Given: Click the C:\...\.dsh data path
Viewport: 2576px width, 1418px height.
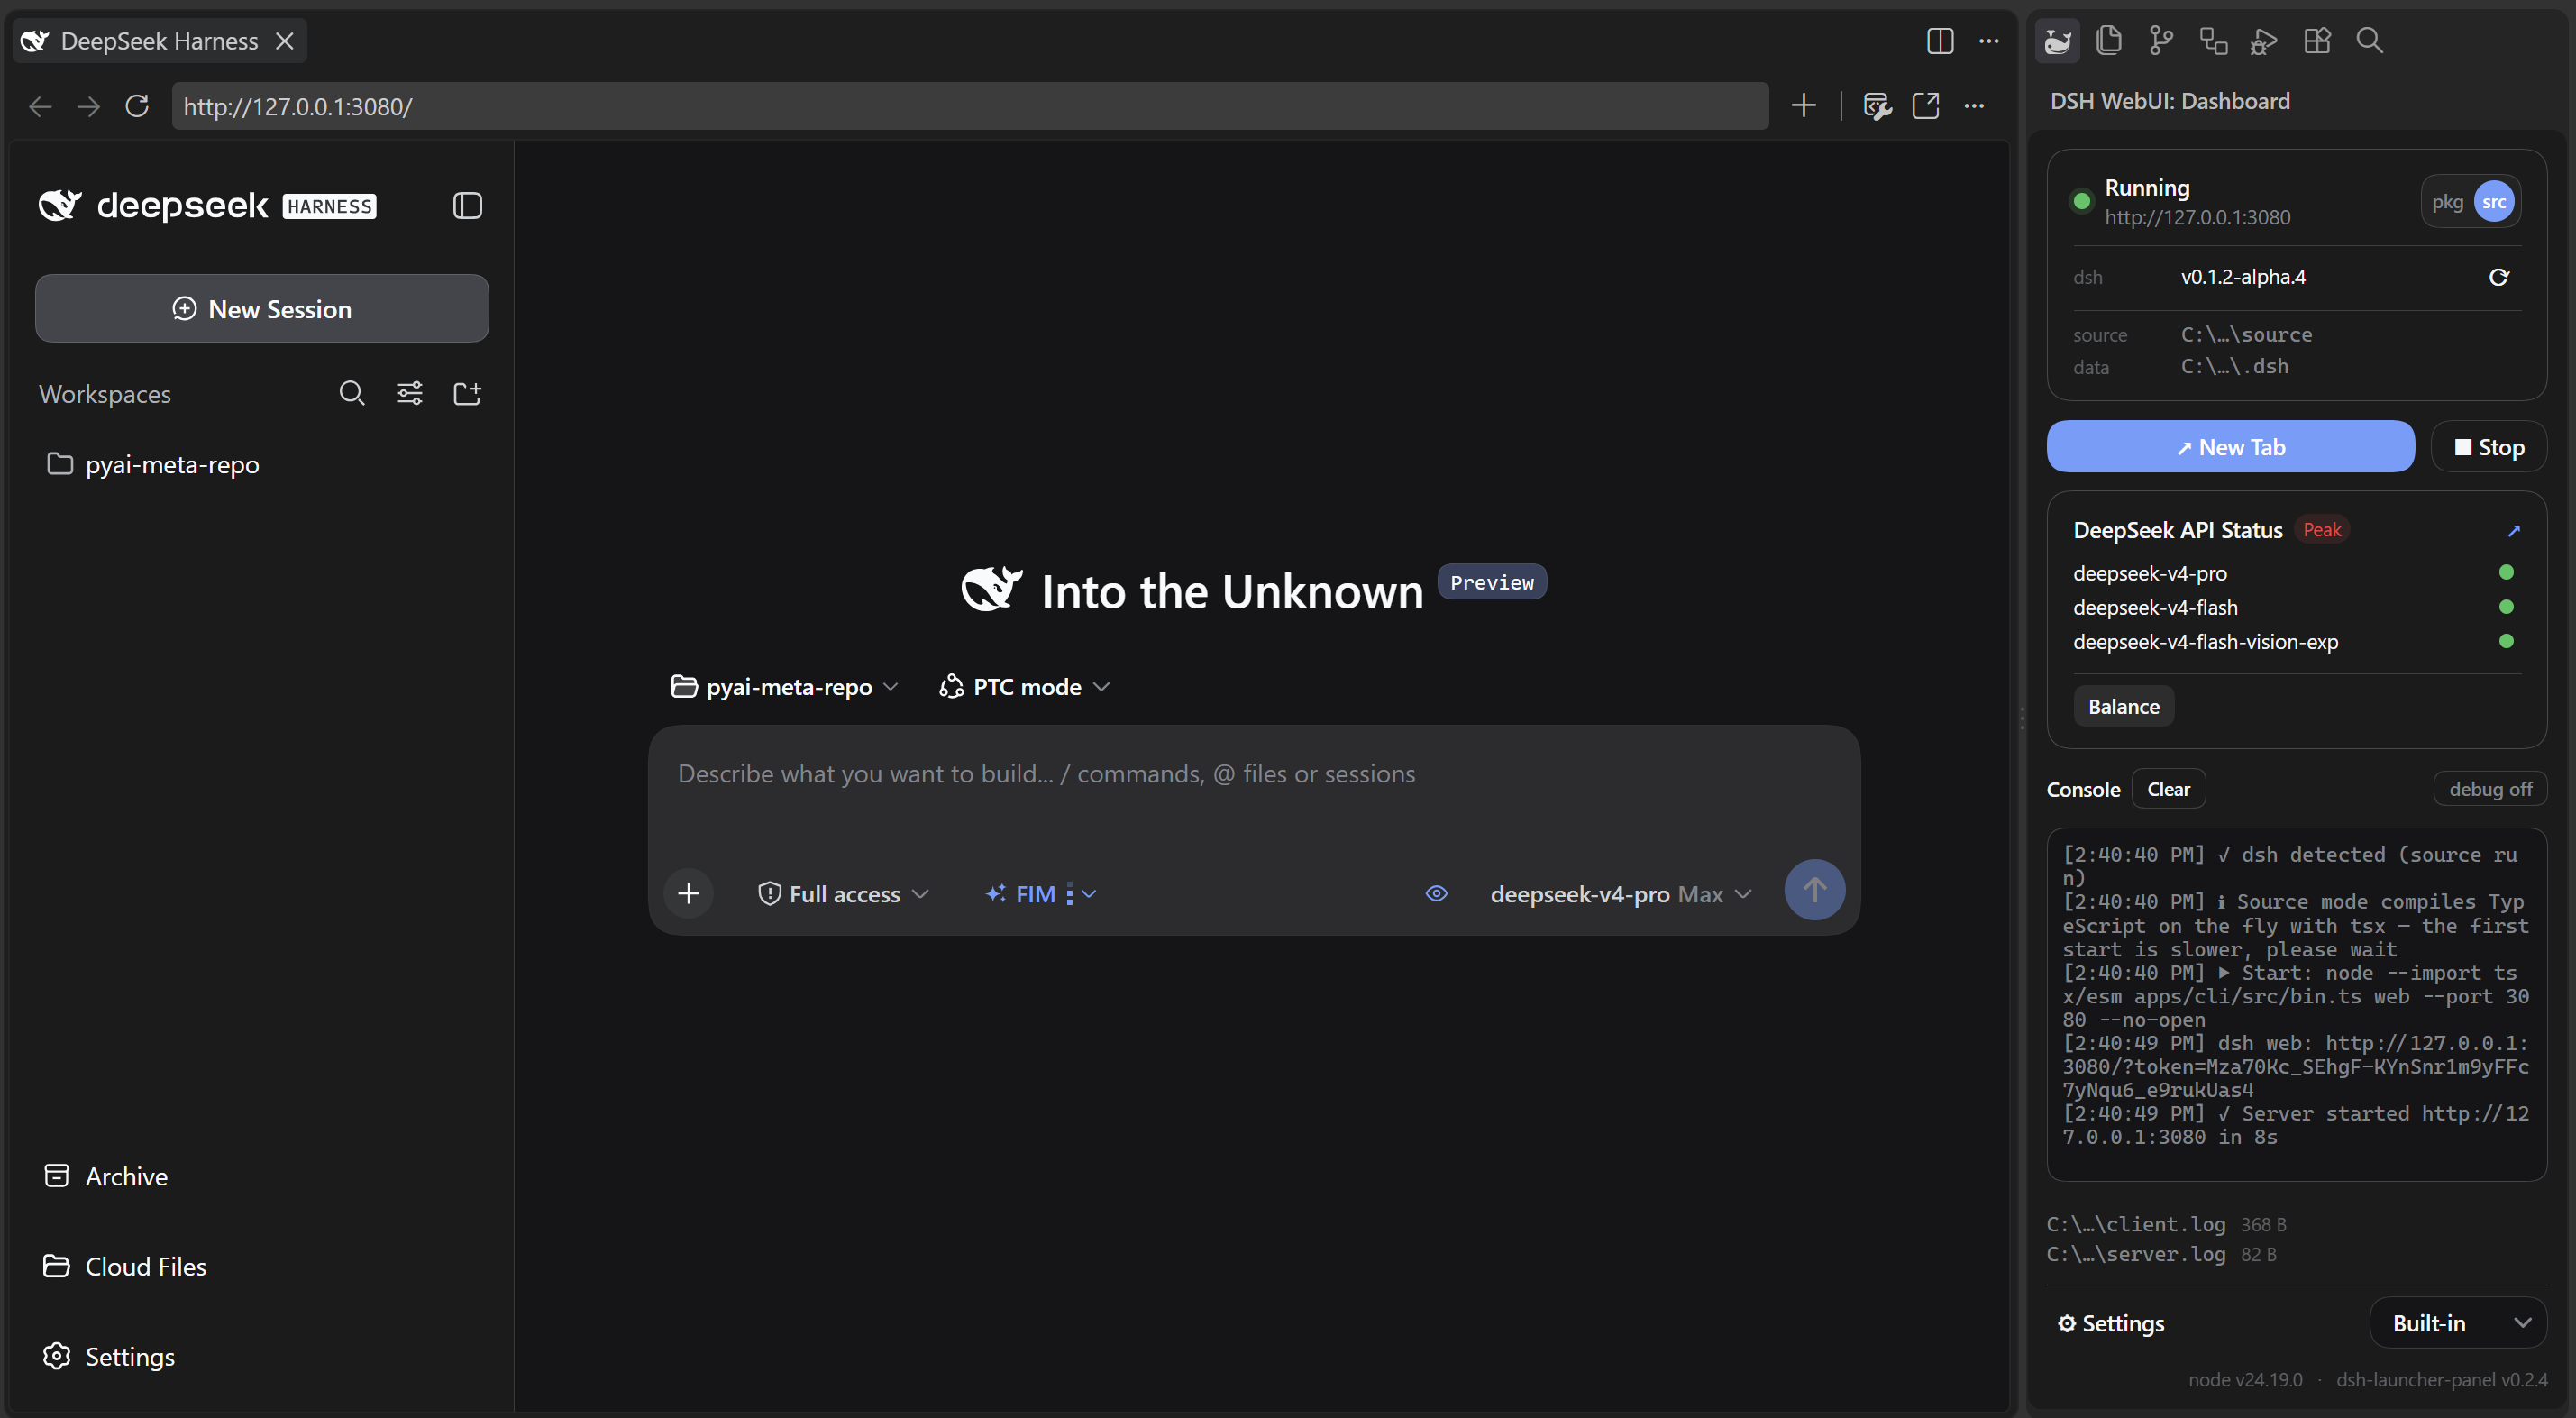Looking at the screenshot, I should click(2234, 366).
